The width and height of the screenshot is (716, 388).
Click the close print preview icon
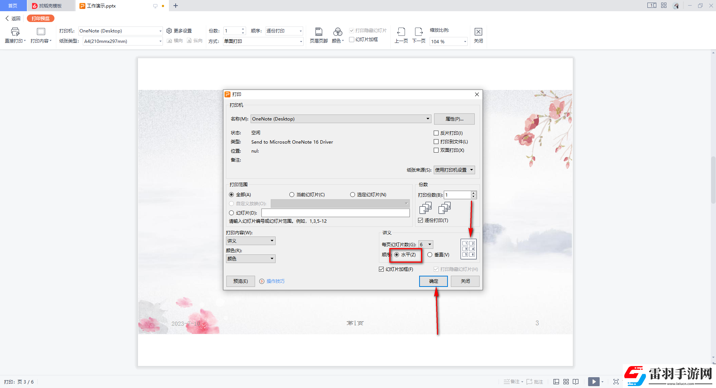point(478,32)
